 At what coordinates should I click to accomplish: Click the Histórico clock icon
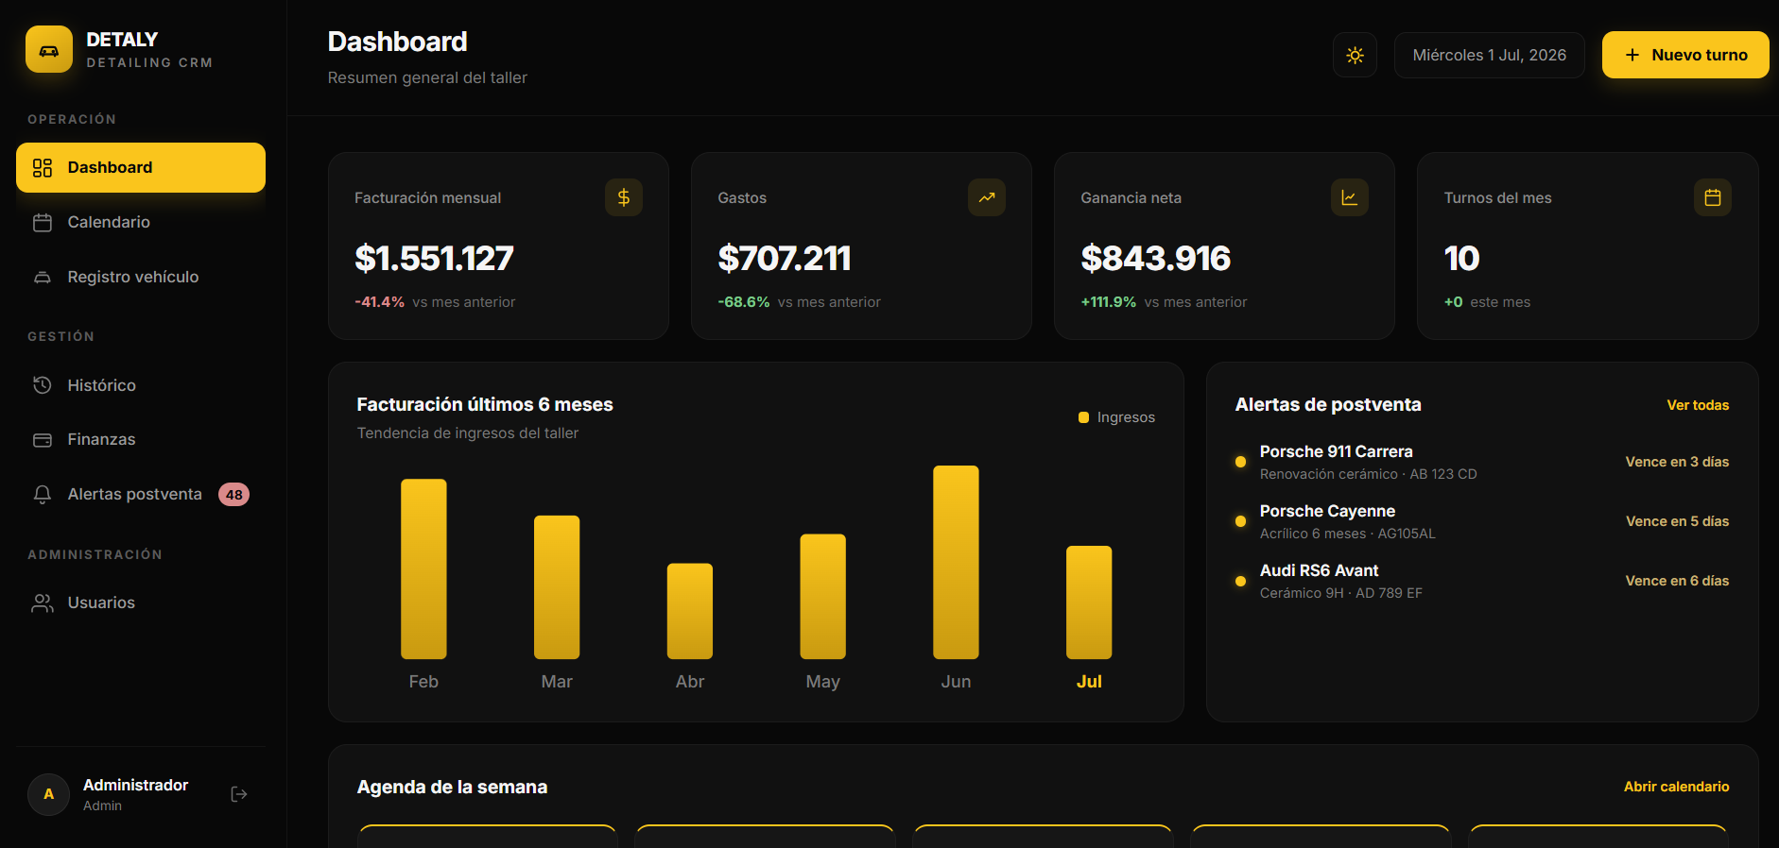pos(43,385)
